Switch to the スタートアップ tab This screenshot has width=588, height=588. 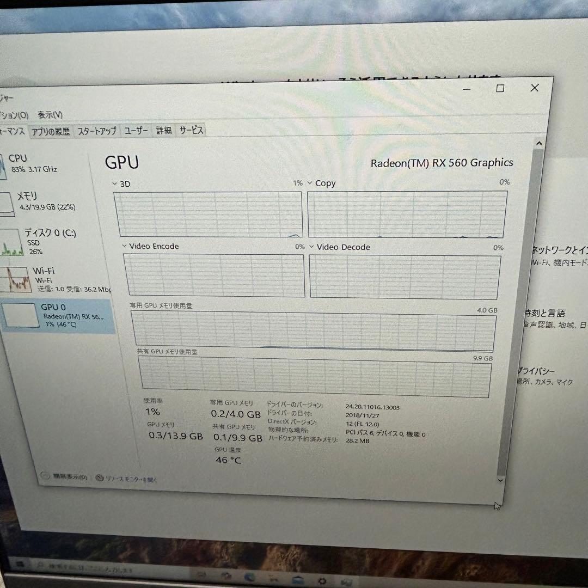96,131
